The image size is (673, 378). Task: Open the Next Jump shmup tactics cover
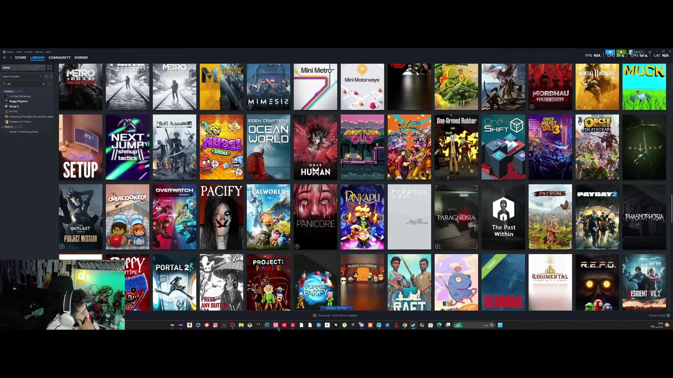coord(127,147)
